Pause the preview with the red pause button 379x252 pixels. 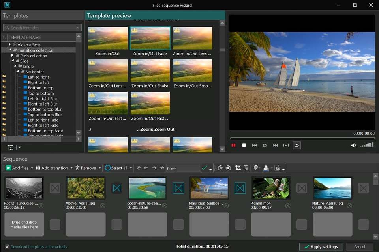click(x=233, y=145)
